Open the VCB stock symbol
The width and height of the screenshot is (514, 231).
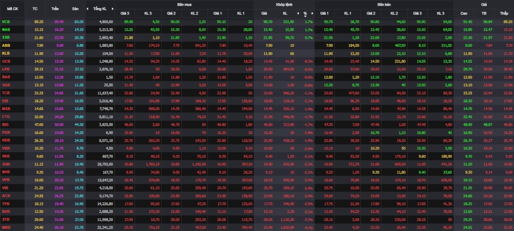coord(6,22)
